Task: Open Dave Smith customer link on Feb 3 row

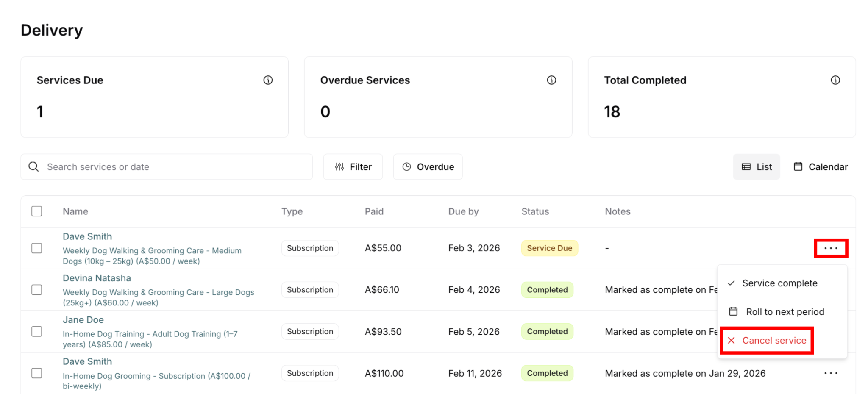Action: 87,236
